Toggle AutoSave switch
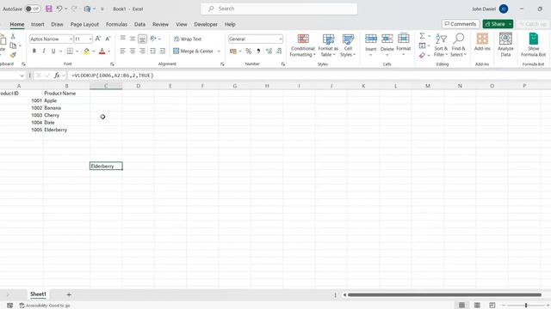This screenshot has height=309, width=551. [x=33, y=9]
